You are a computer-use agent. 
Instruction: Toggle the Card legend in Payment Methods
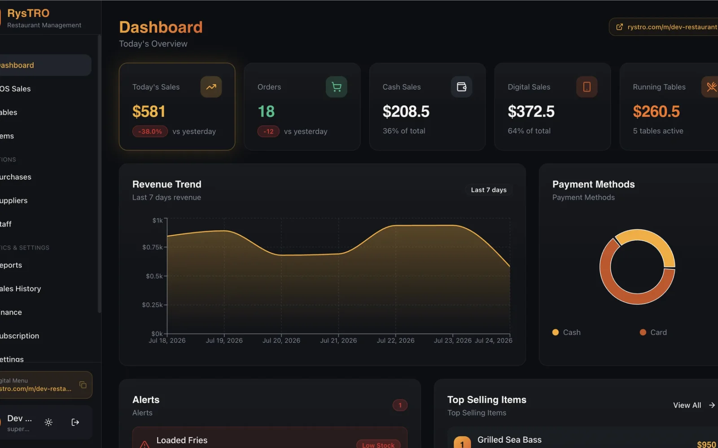pyautogui.click(x=653, y=332)
